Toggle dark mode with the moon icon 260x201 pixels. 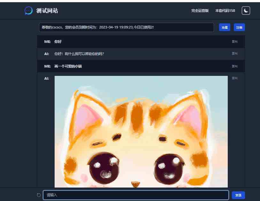point(246,11)
